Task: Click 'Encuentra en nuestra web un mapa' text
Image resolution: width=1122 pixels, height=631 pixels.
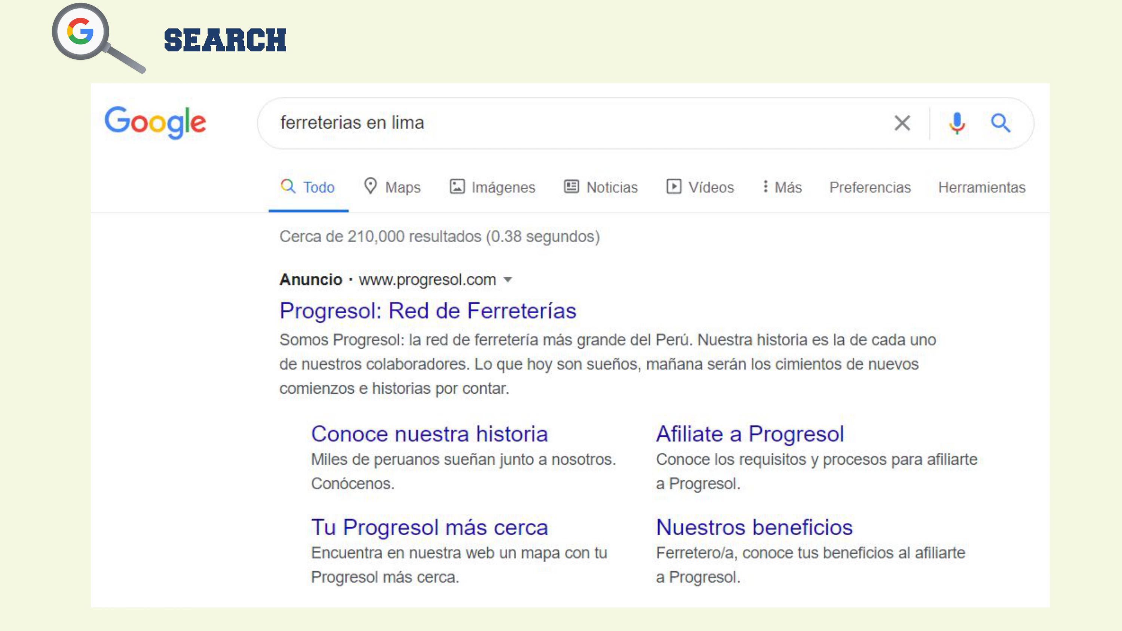Action: pyautogui.click(x=459, y=565)
